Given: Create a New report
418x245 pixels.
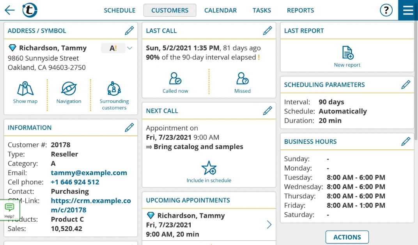Looking at the screenshot, I should (x=347, y=53).
